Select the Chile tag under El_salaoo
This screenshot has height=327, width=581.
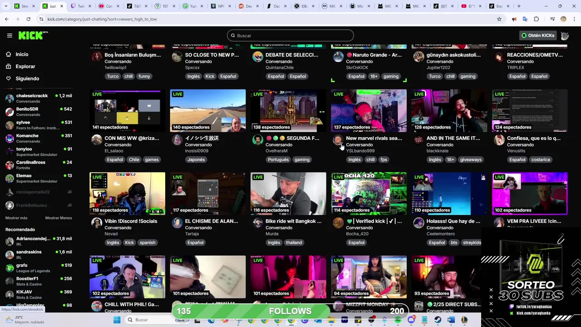pyautogui.click(x=134, y=159)
